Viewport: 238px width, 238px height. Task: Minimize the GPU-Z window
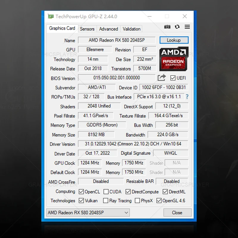(150, 16)
